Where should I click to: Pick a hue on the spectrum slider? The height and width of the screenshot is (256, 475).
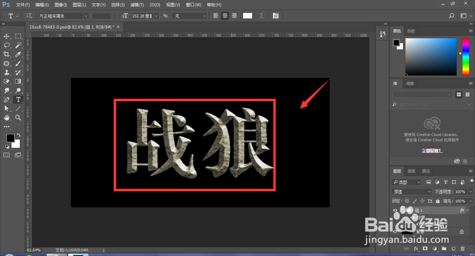[465, 57]
